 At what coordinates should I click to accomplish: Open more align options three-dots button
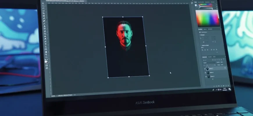point(217,52)
